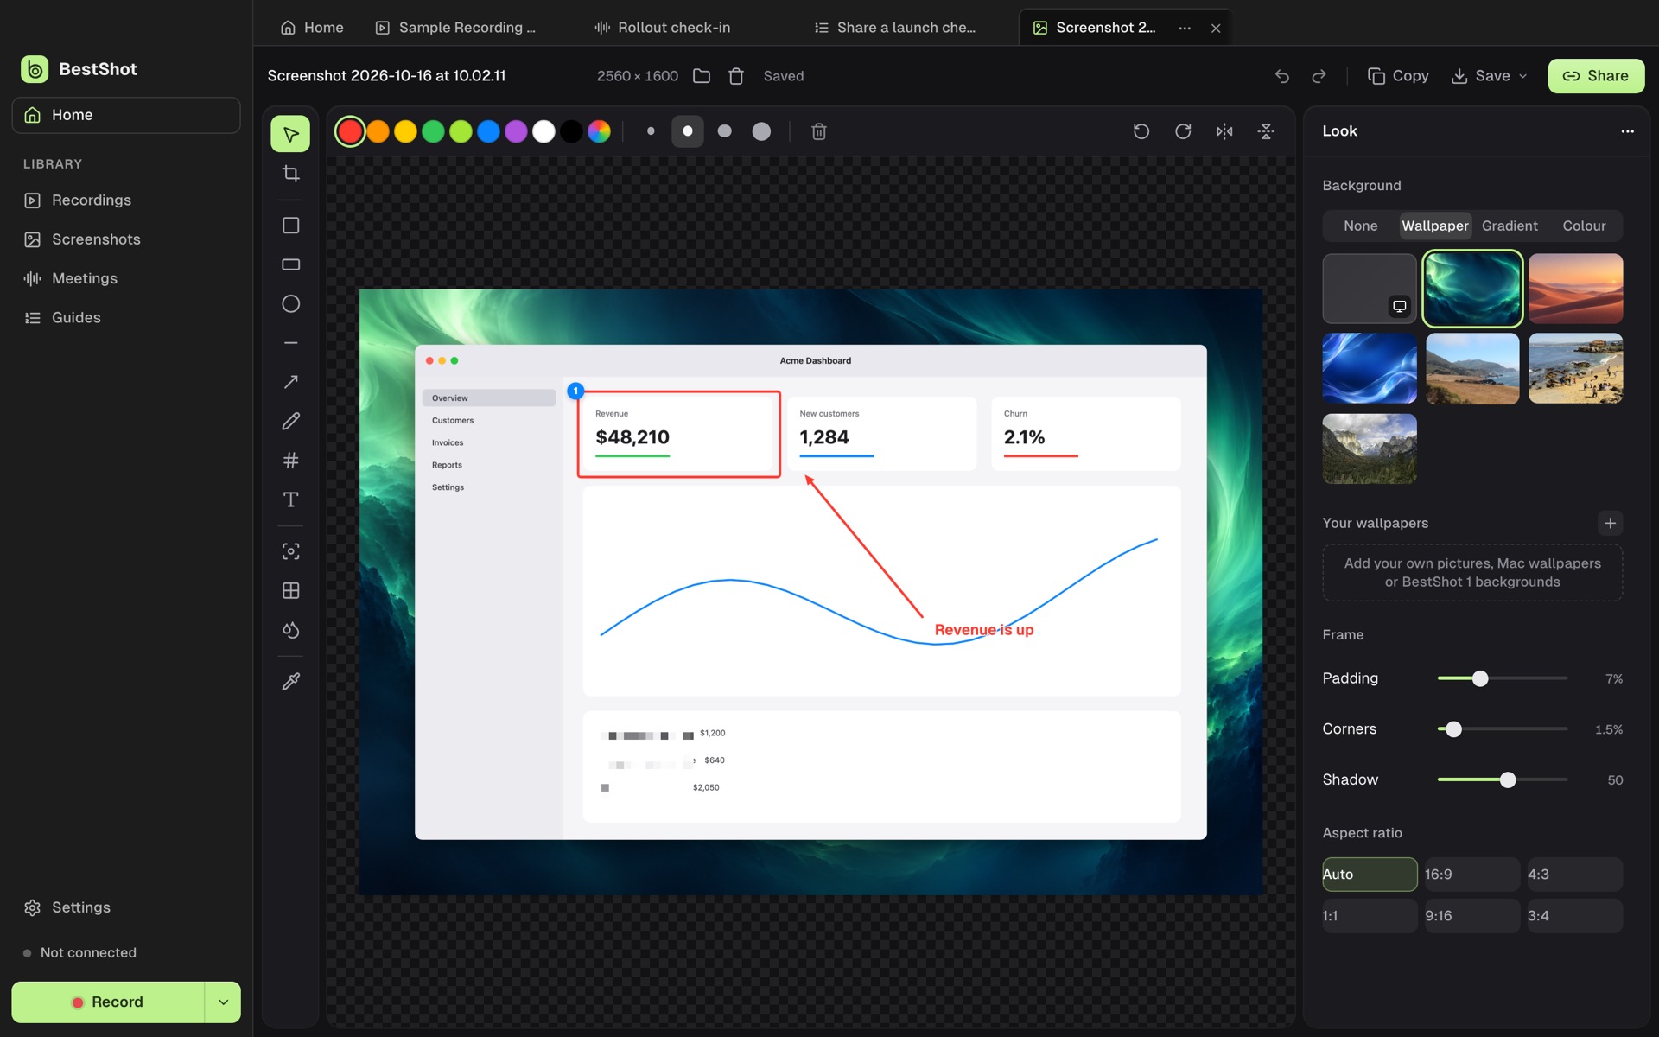
Task: Set background mode to Gradient
Action: [x=1510, y=226]
